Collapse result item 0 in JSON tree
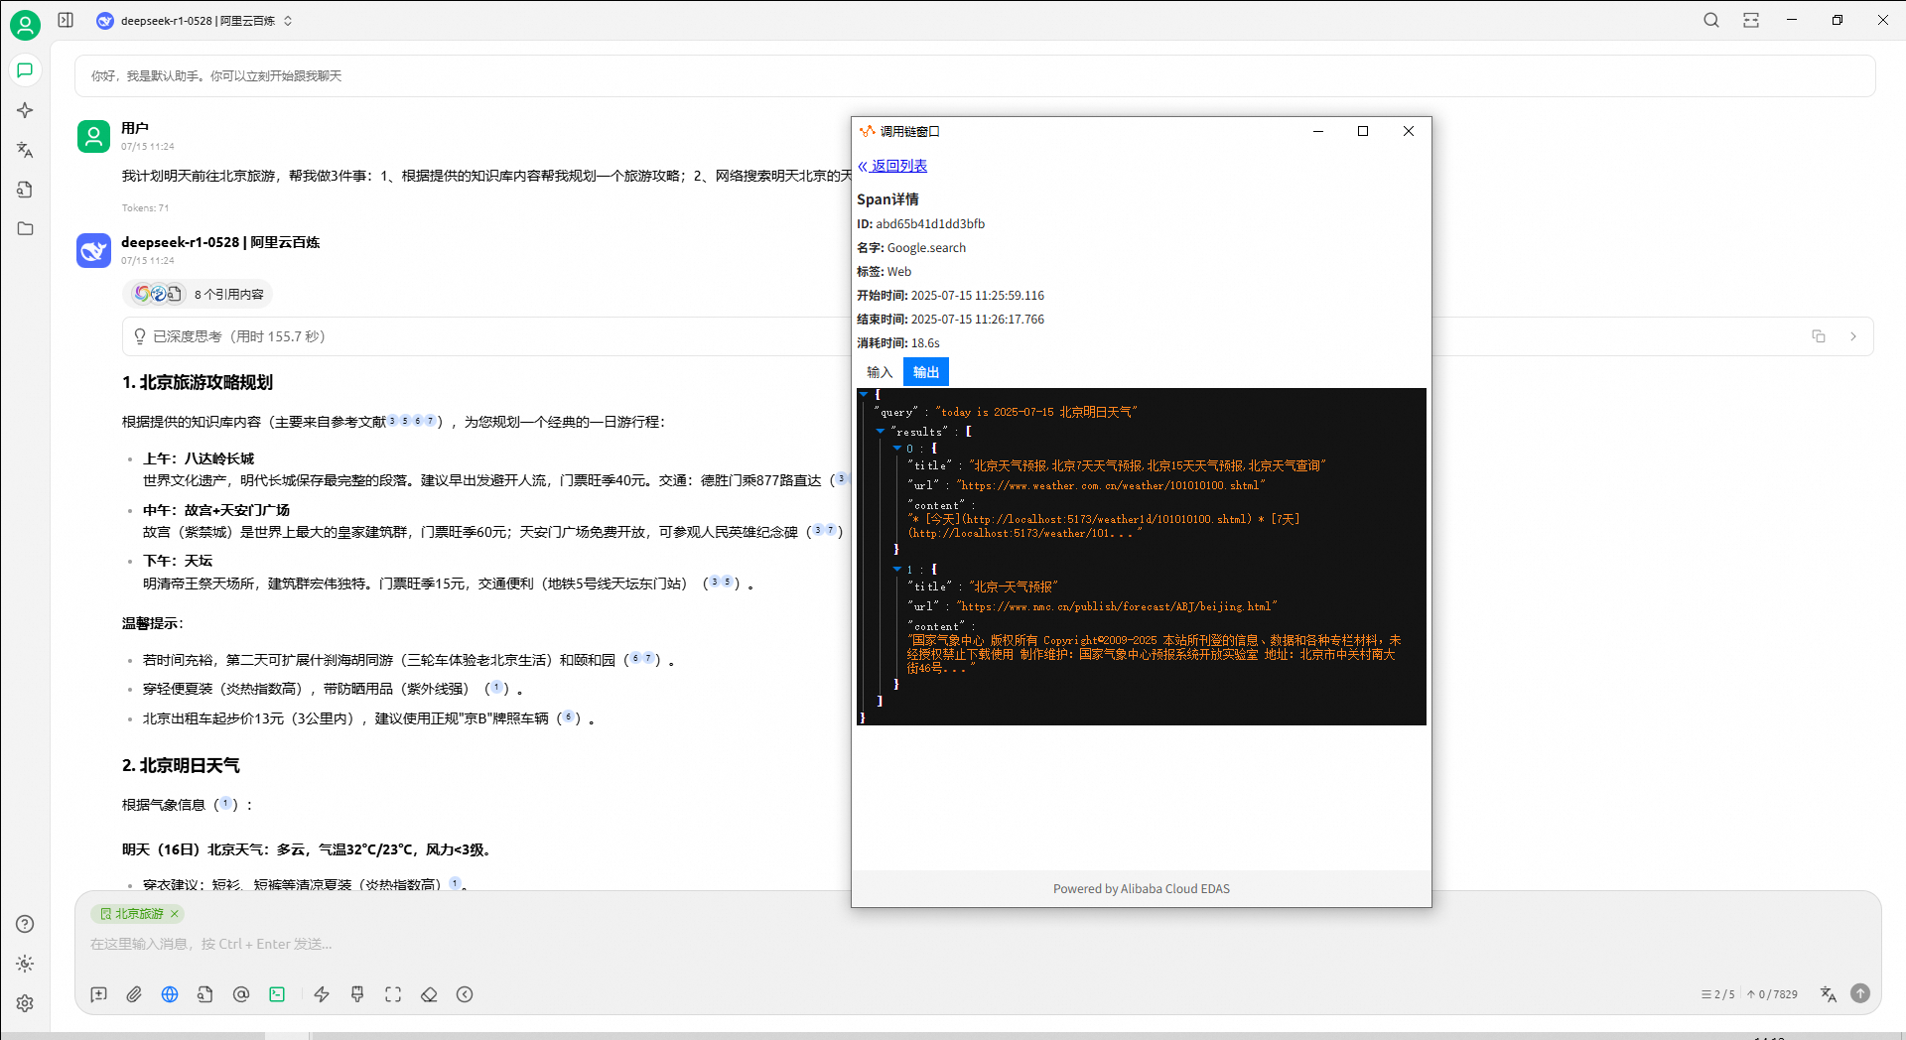The height and width of the screenshot is (1040, 1906). [897, 449]
